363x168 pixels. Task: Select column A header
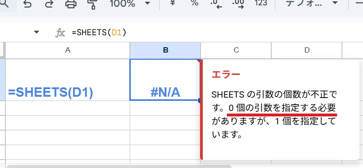pyautogui.click(x=68, y=50)
